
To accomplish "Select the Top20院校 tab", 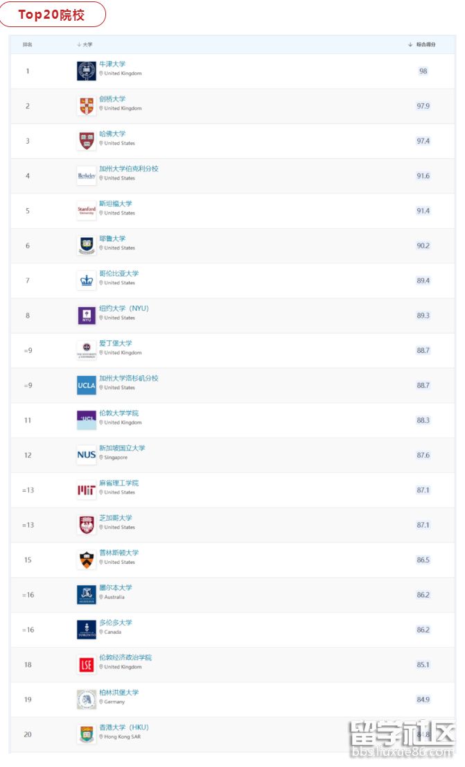I will click(53, 14).
